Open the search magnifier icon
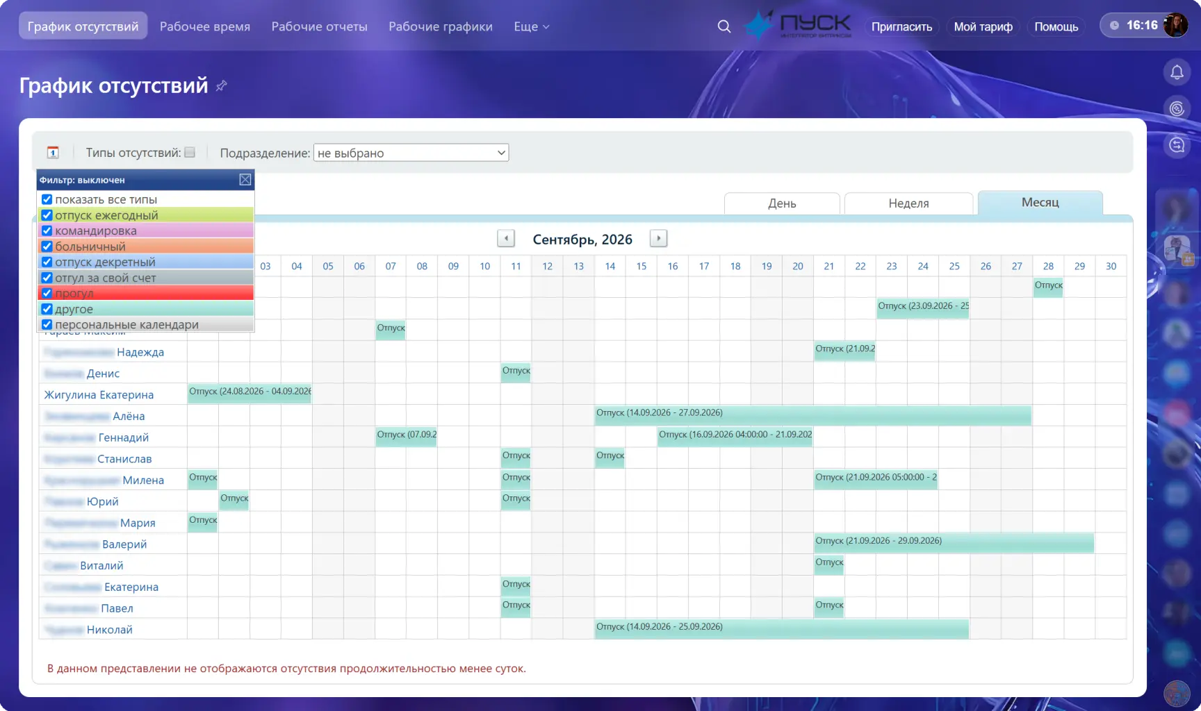The width and height of the screenshot is (1201, 711). pyautogui.click(x=724, y=26)
